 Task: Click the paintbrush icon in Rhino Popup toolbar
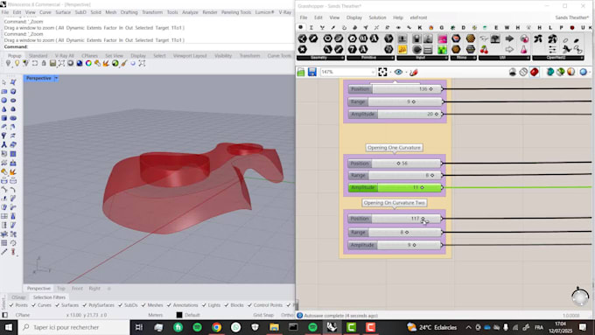(x=123, y=63)
